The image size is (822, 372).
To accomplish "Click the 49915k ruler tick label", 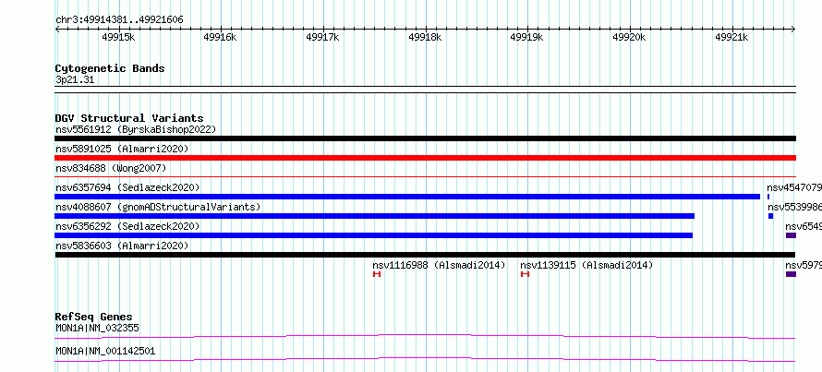I will [x=118, y=37].
